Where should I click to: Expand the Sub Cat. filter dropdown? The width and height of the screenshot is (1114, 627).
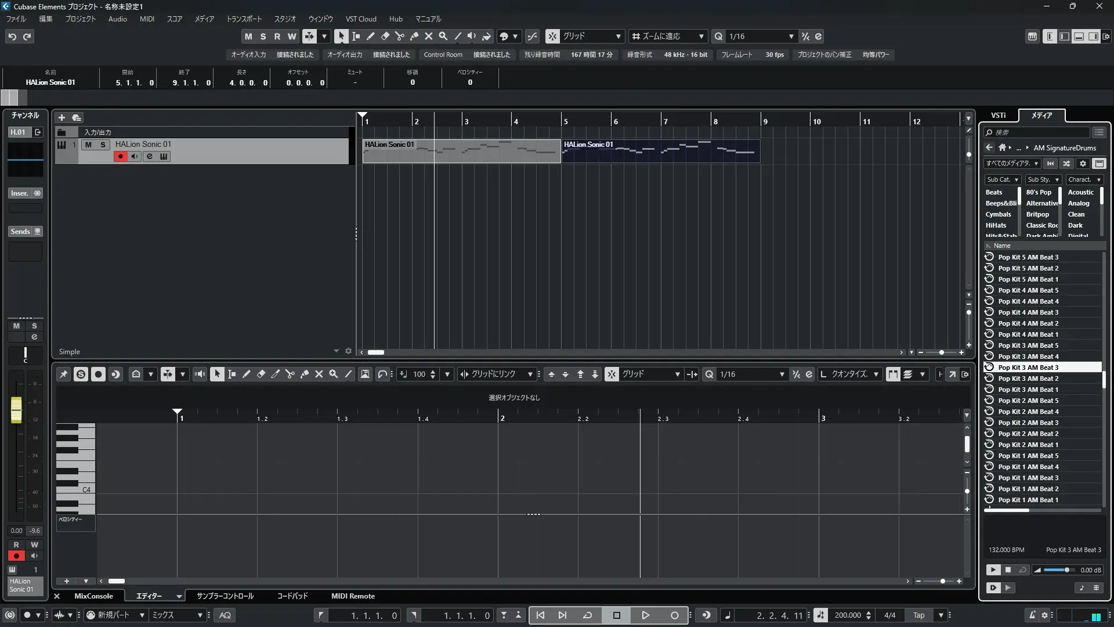[1003, 180]
